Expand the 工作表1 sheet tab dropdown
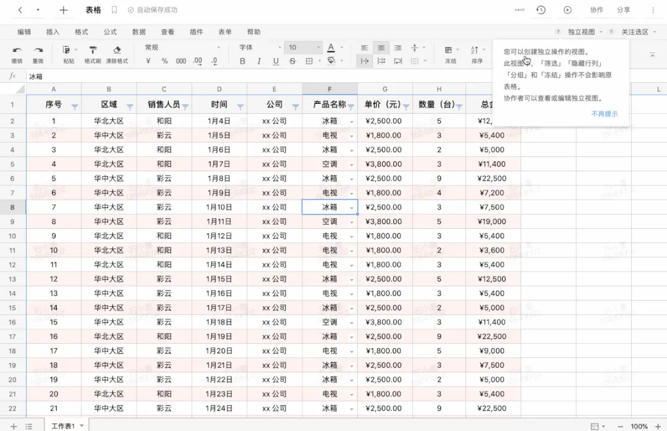 coord(80,426)
